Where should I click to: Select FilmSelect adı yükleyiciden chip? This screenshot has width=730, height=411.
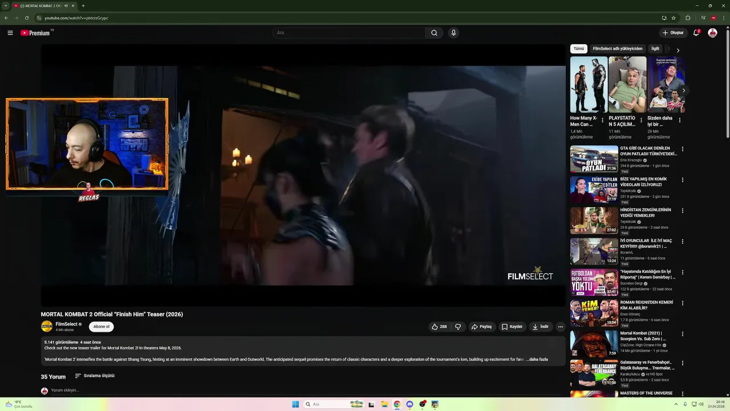[x=617, y=49]
